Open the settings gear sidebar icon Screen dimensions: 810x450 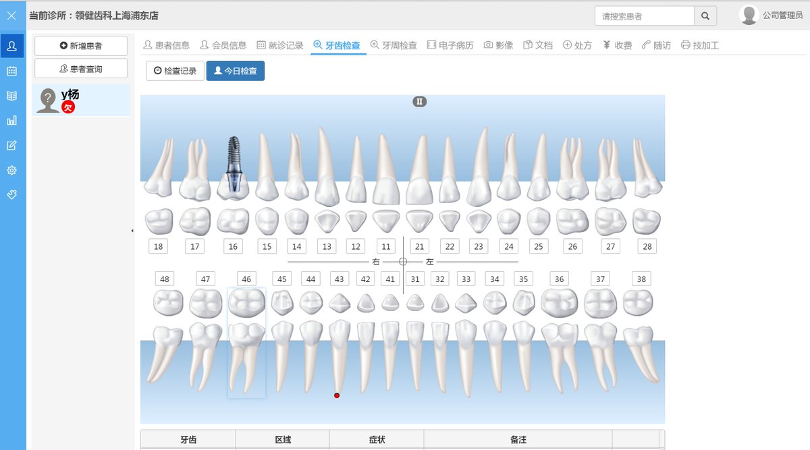pos(11,171)
